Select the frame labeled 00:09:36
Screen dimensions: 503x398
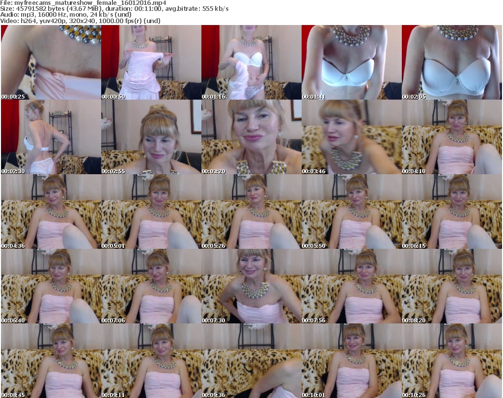click(251, 361)
